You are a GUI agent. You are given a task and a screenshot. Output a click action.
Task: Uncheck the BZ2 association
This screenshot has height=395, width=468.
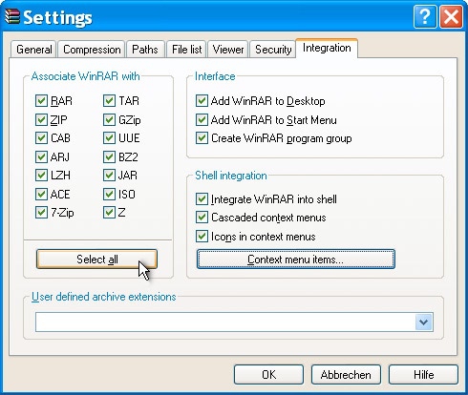click(x=109, y=156)
